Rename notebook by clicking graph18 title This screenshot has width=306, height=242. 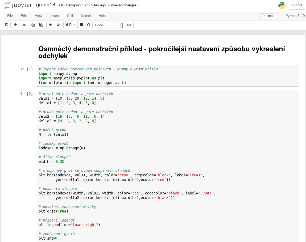click(46, 5)
